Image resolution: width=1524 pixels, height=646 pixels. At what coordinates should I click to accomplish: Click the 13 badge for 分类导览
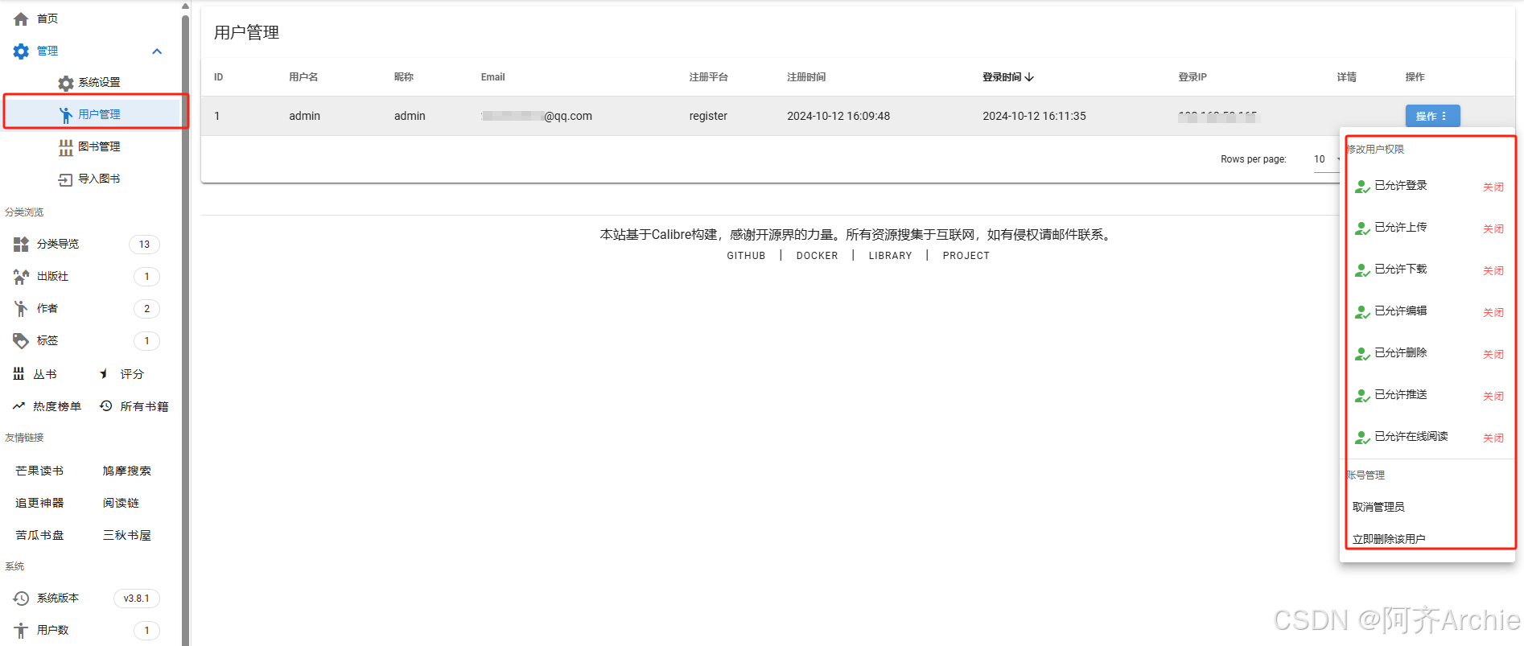[144, 245]
